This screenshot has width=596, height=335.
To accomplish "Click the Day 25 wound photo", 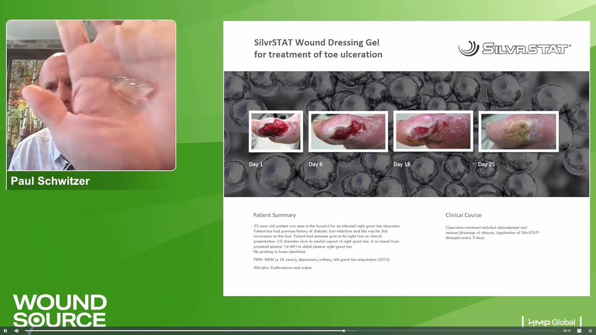I will 518,131.
